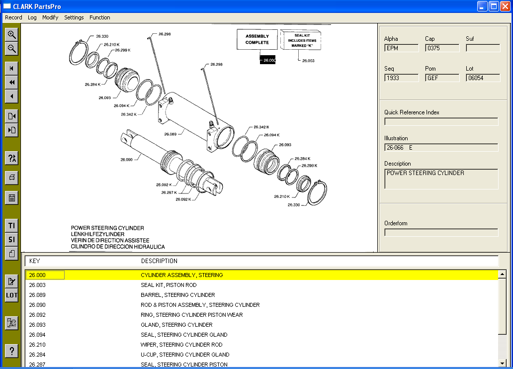Click the order form picture icon
The image size is (513, 369).
click(x=12, y=323)
